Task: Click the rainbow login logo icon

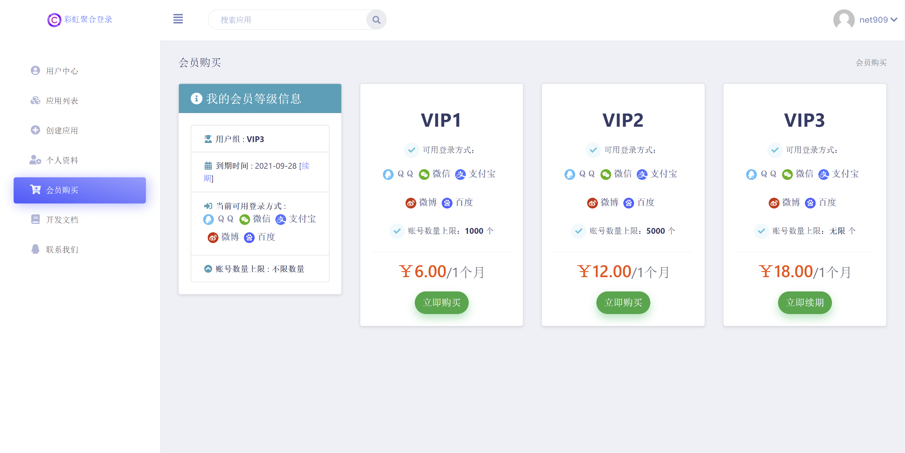Action: point(54,20)
